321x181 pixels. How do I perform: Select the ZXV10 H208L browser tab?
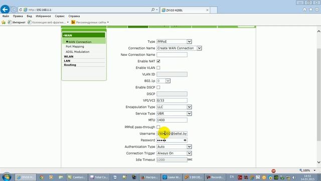(185, 10)
